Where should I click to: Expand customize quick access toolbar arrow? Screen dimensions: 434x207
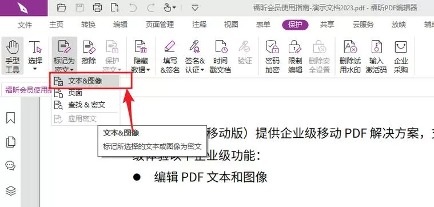tap(195, 8)
